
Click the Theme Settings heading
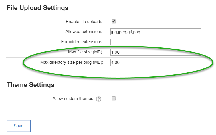(31, 85)
